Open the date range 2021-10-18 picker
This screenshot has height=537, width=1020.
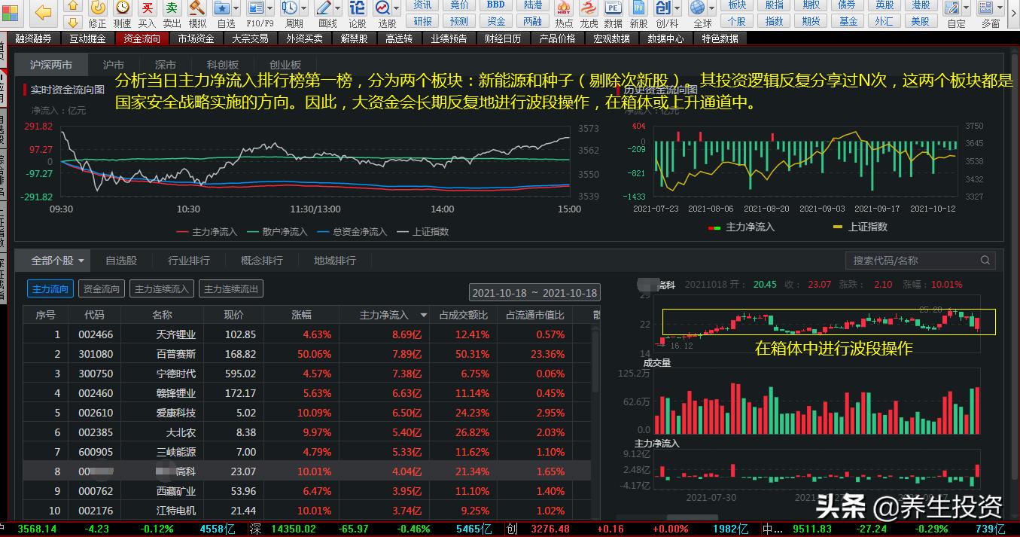(x=534, y=292)
